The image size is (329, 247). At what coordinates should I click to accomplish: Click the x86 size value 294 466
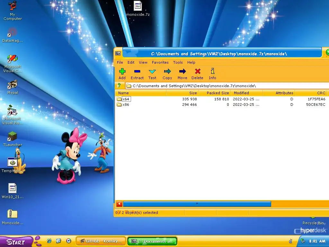pos(190,105)
